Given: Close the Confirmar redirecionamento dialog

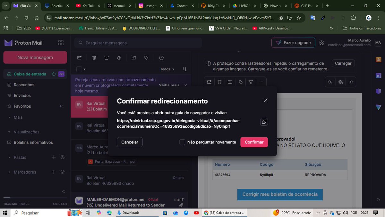Looking at the screenshot, I should [x=266, y=101].
